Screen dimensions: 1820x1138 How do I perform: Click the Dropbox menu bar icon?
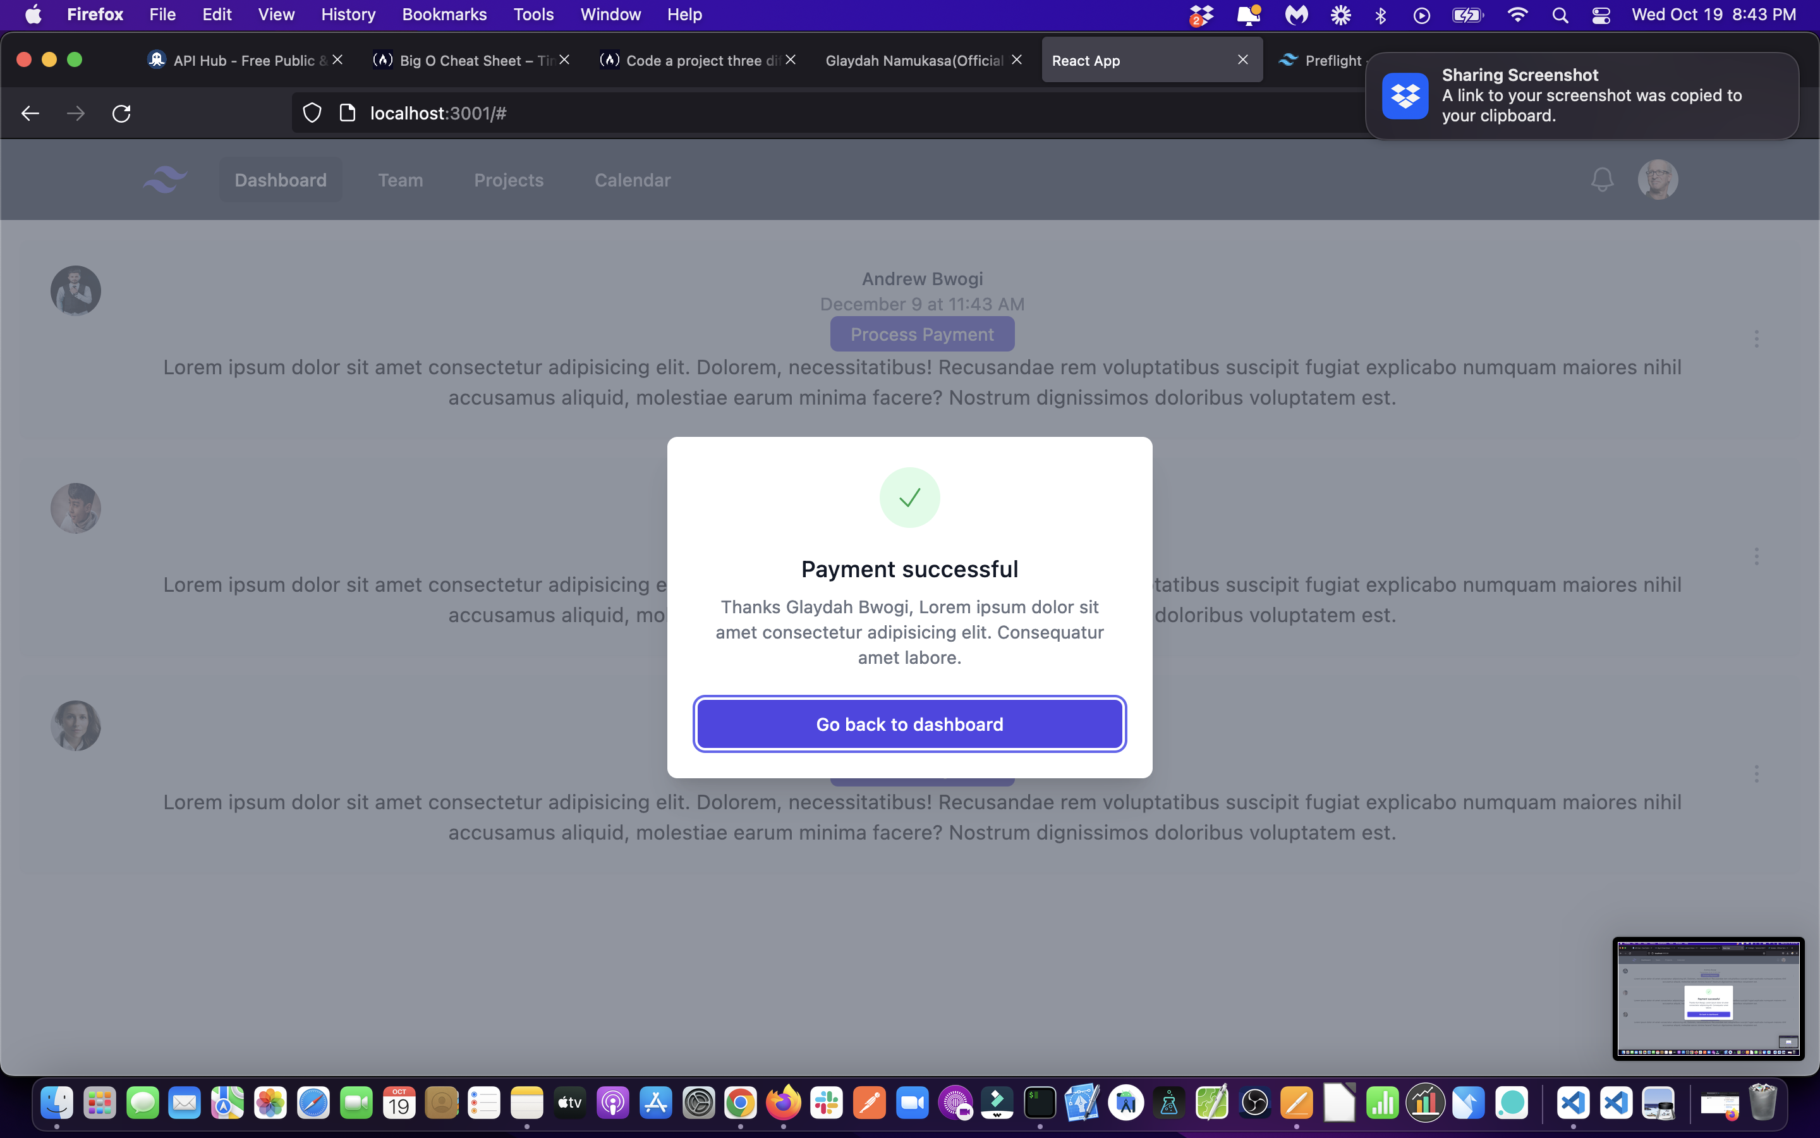pyautogui.click(x=1201, y=15)
